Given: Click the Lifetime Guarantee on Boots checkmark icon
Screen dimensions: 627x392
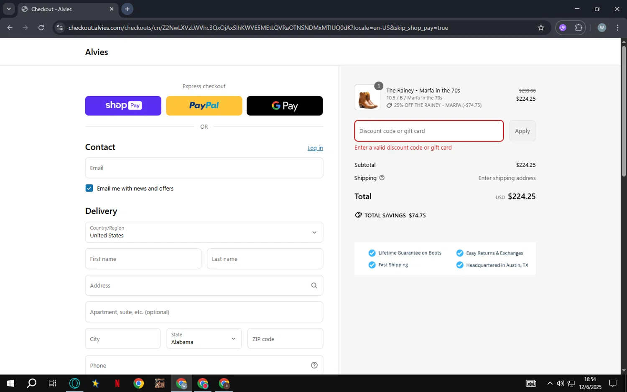Looking at the screenshot, I should click(x=372, y=253).
